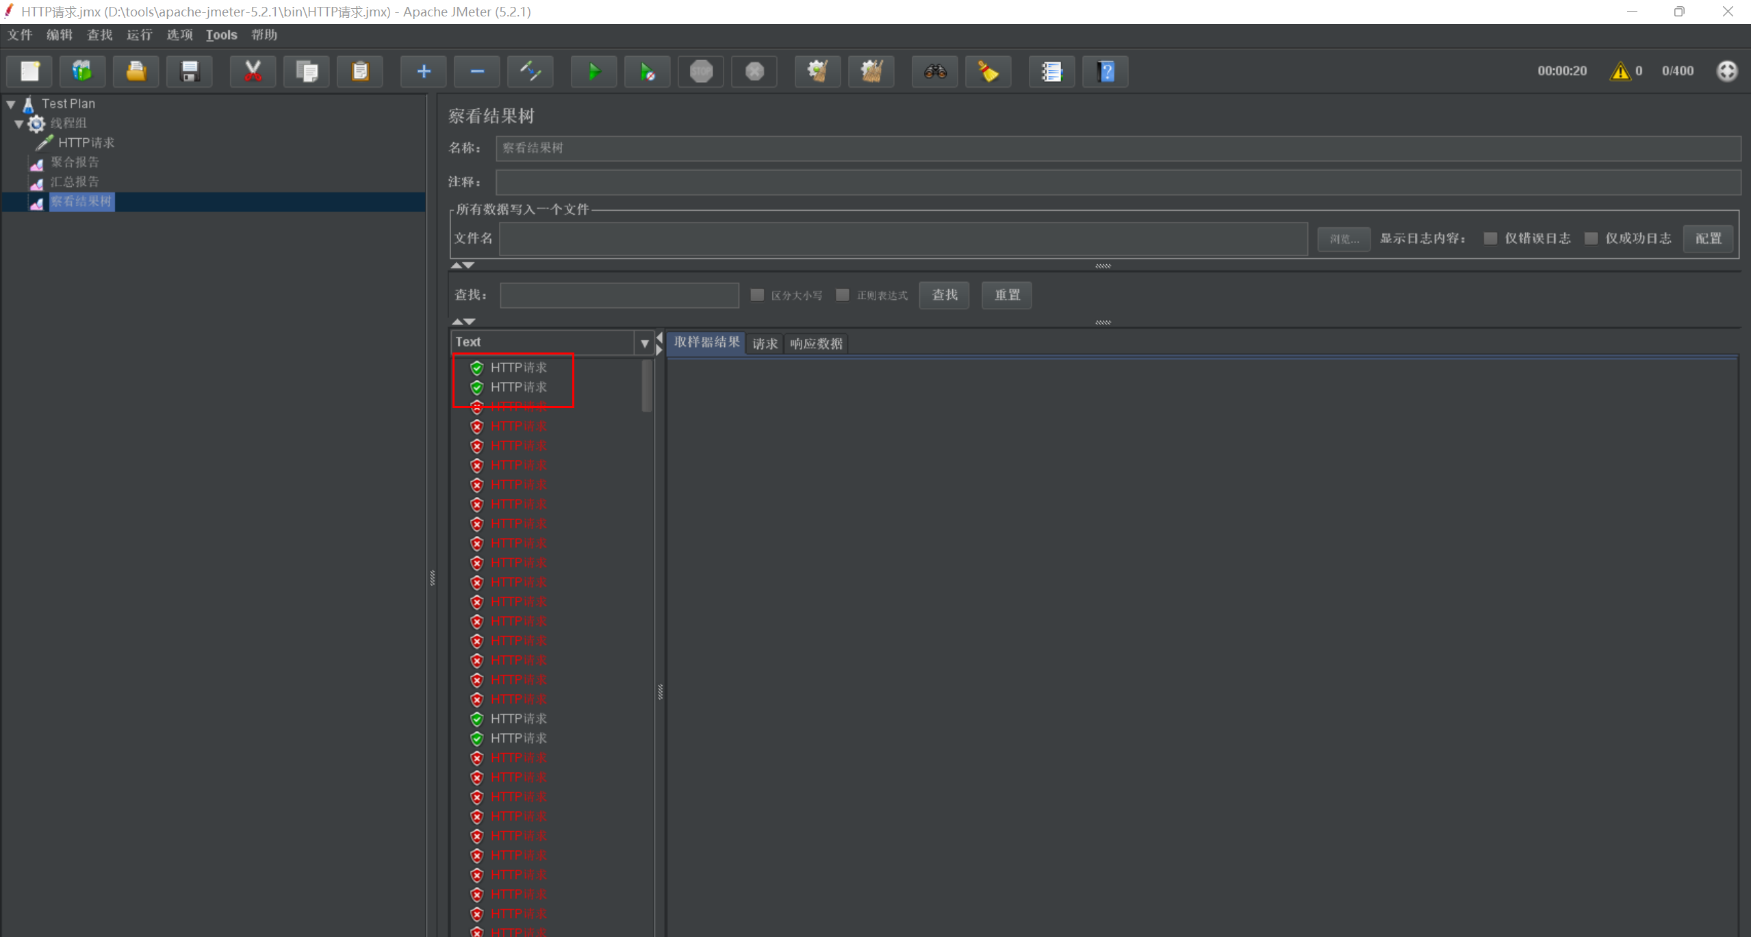Click the green Start test button
The height and width of the screenshot is (937, 1751).
pyautogui.click(x=593, y=71)
